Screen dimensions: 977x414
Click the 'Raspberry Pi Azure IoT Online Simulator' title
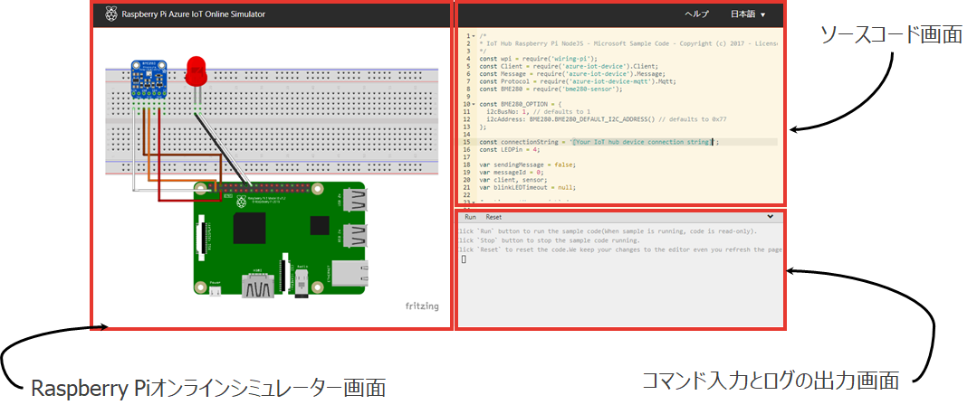point(193,14)
